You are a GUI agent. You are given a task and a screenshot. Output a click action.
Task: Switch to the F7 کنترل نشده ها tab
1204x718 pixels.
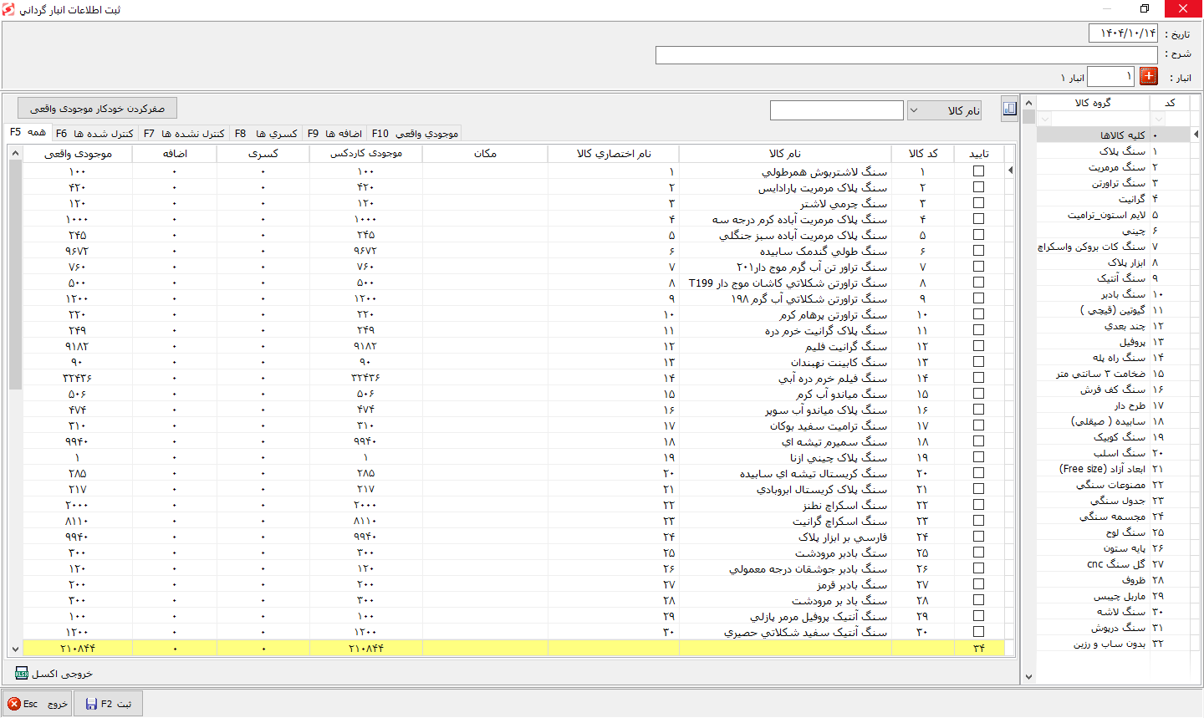click(x=184, y=134)
